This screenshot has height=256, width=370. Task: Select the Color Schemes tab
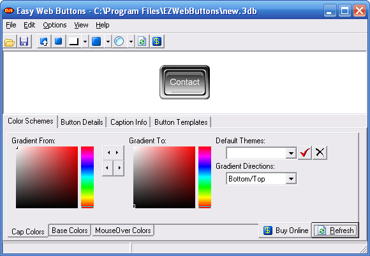tap(31, 121)
